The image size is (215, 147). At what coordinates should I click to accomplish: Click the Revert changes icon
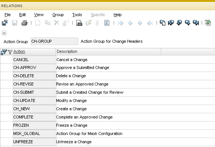click(66, 23)
